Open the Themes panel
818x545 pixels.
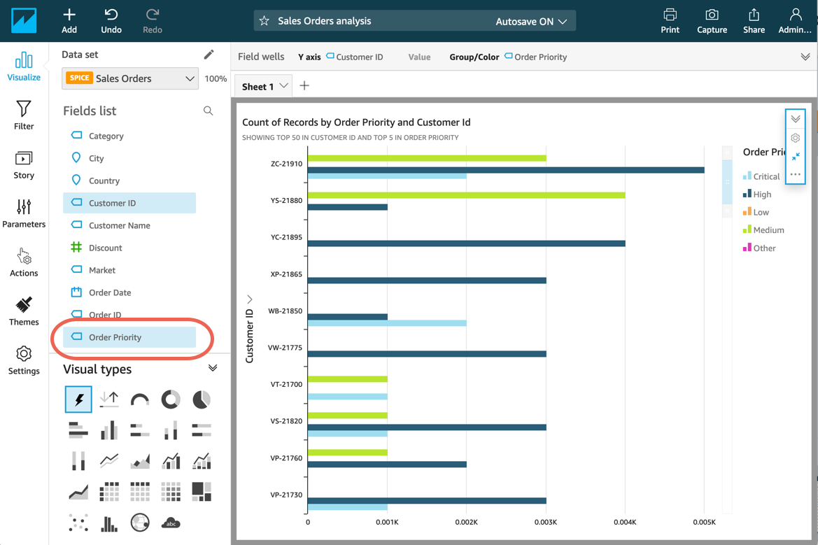click(x=24, y=311)
